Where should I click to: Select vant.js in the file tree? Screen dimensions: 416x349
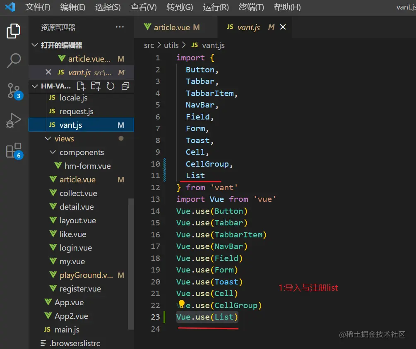[81, 125]
